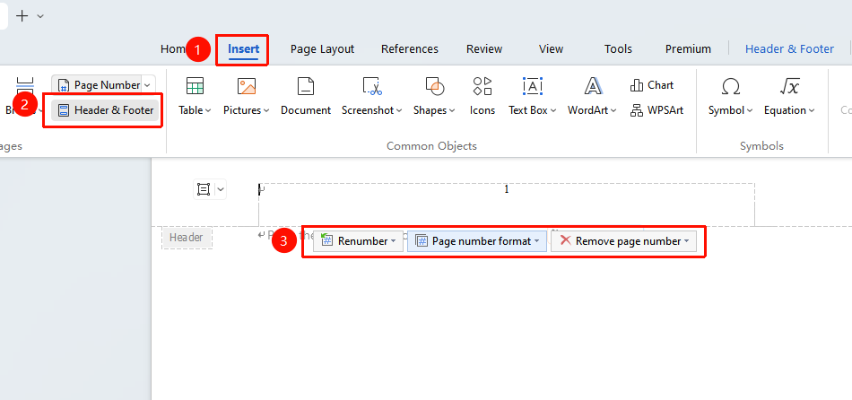Switch to the Page Layout tab

pyautogui.click(x=322, y=49)
